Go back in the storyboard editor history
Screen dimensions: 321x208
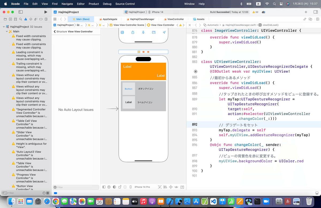click(x=61, y=19)
